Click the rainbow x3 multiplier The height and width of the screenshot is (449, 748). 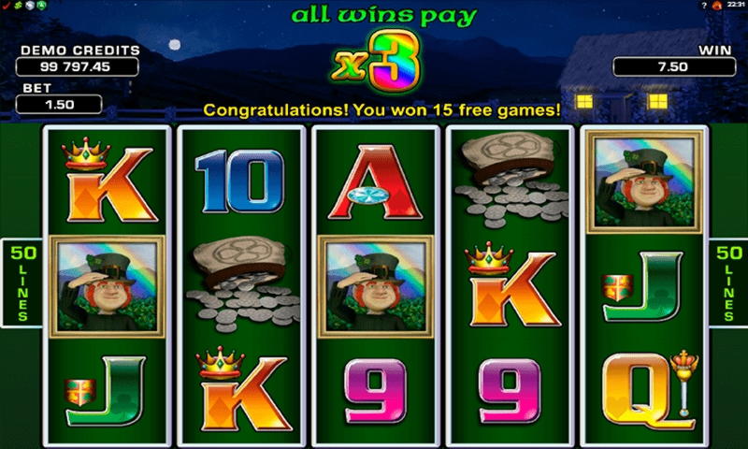tap(377, 62)
